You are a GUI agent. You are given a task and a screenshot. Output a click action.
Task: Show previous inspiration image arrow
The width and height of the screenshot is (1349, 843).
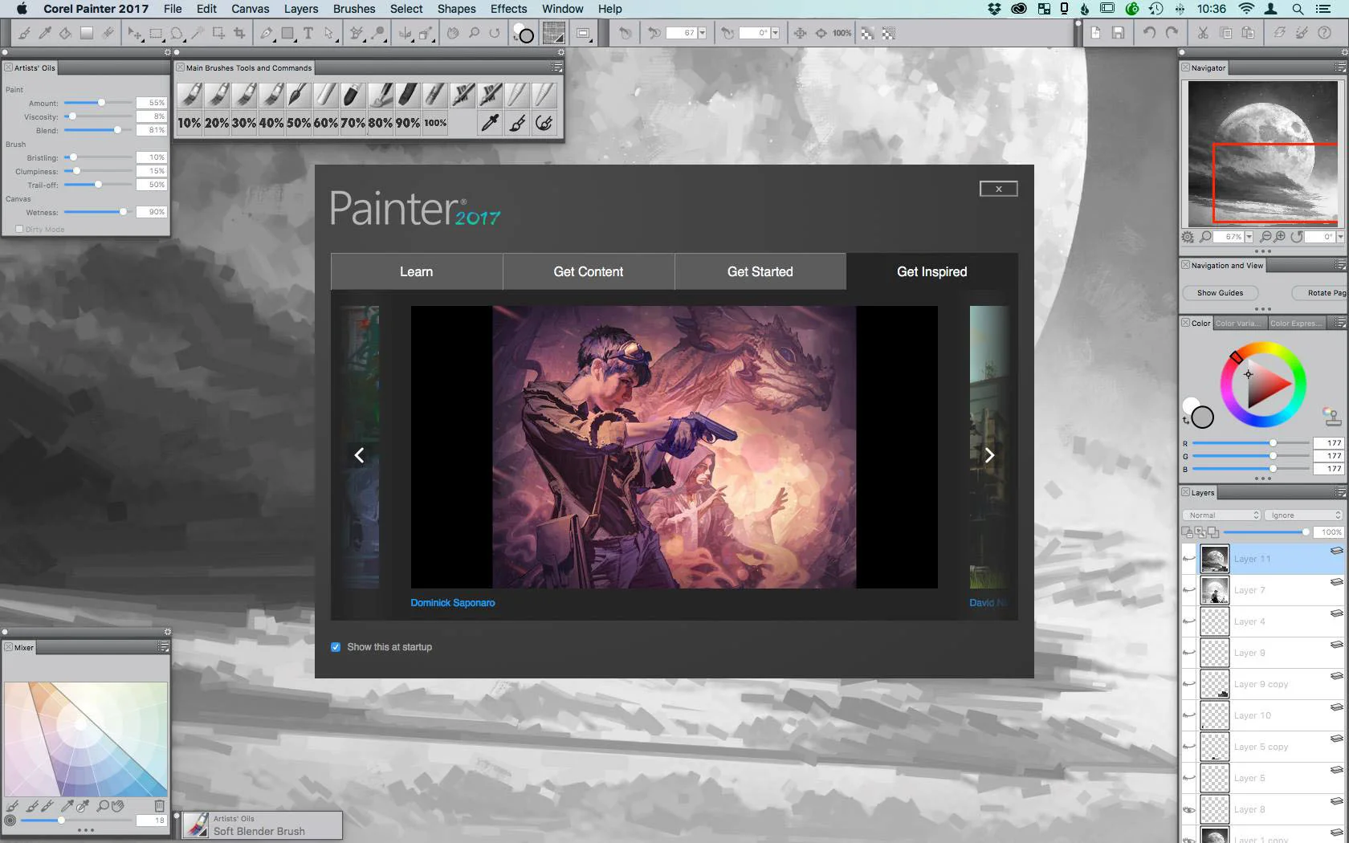(359, 455)
